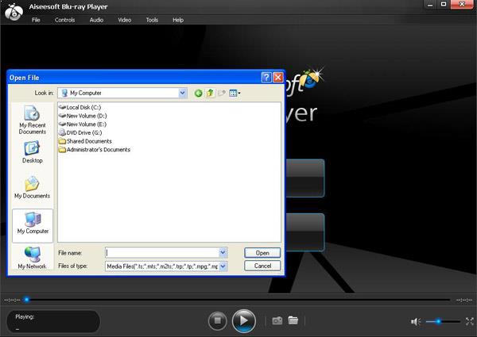Mute audio via speaker icon
Viewport: 477px width, 337px height.
(x=416, y=321)
